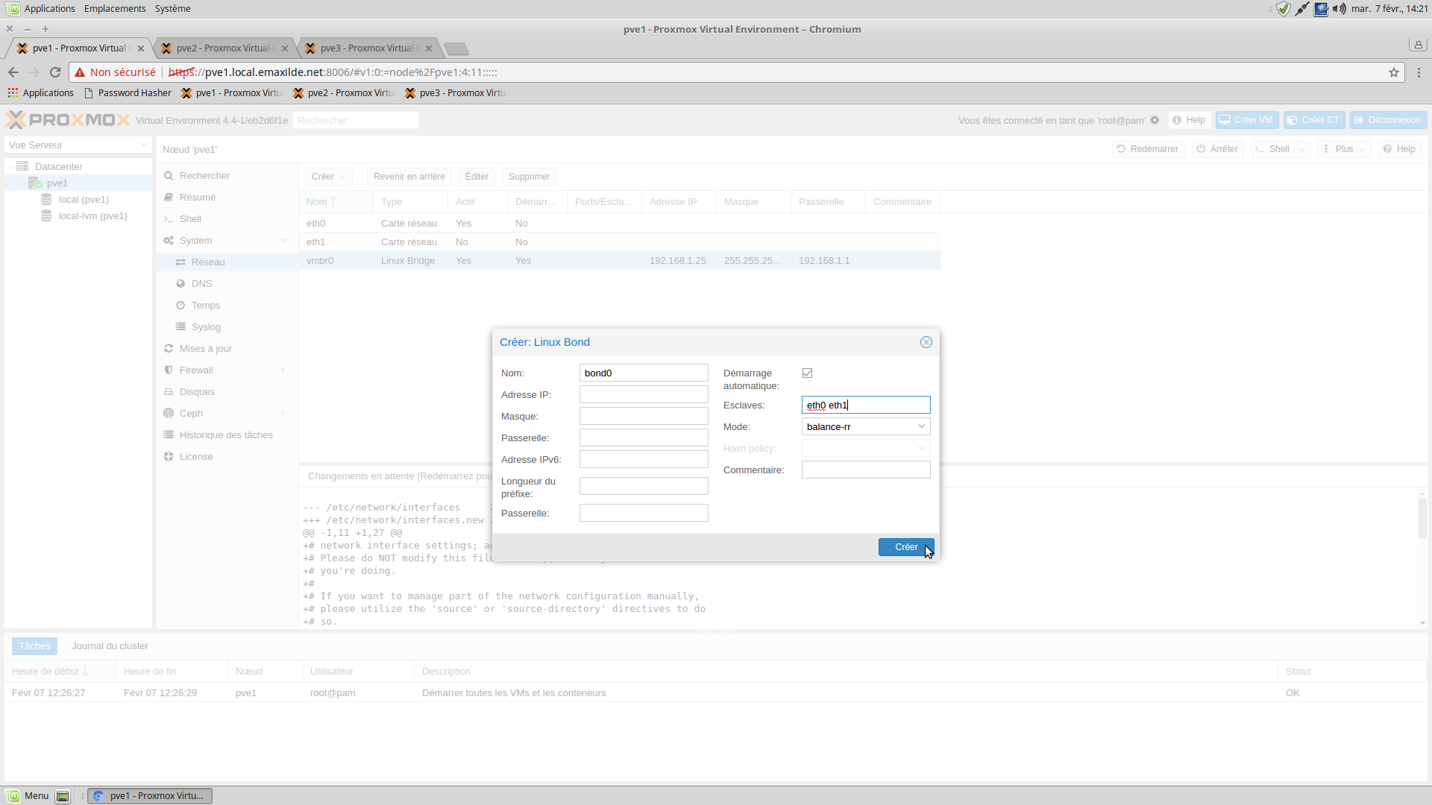Image resolution: width=1432 pixels, height=805 pixels.
Task: Select the eth1 network row
Action: pos(619,241)
